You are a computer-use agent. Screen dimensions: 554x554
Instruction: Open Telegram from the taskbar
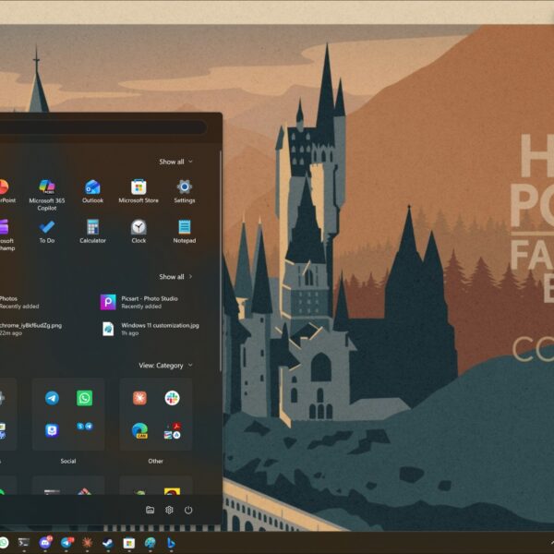(67, 542)
